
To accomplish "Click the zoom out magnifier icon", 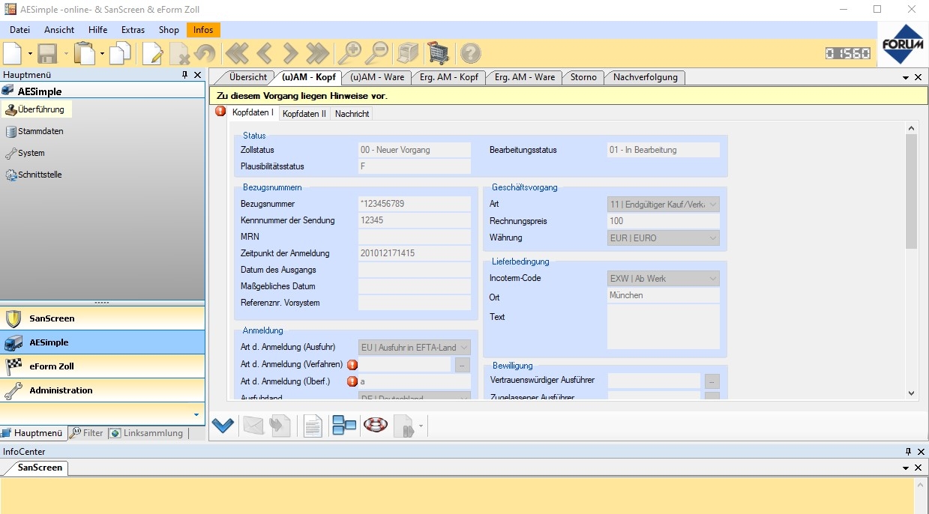I will click(377, 53).
